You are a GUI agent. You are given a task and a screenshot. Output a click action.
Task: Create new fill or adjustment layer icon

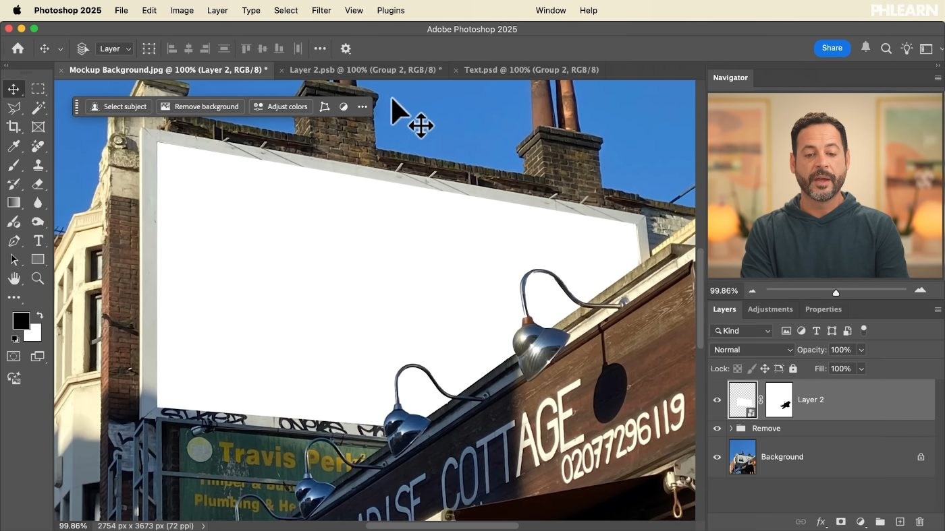click(x=861, y=522)
